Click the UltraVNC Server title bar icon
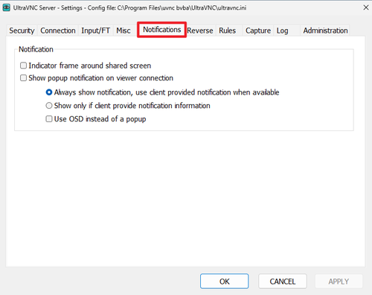Image resolution: width=372 pixels, height=295 pixels. pos(6,7)
